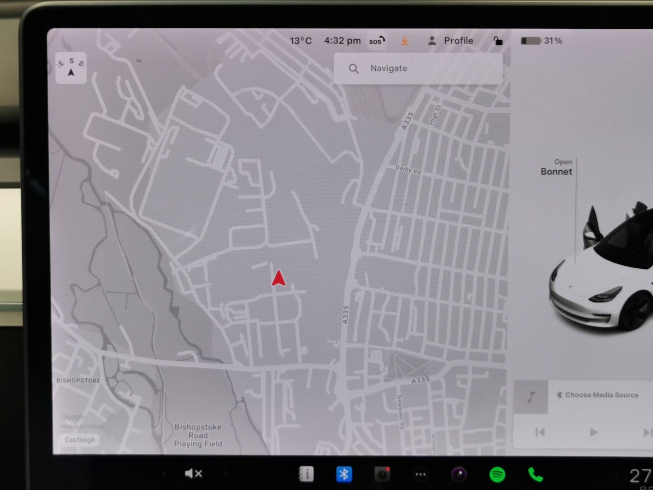The height and width of the screenshot is (490, 653).
Task: Tap the Navigate search field
Action: [418, 68]
